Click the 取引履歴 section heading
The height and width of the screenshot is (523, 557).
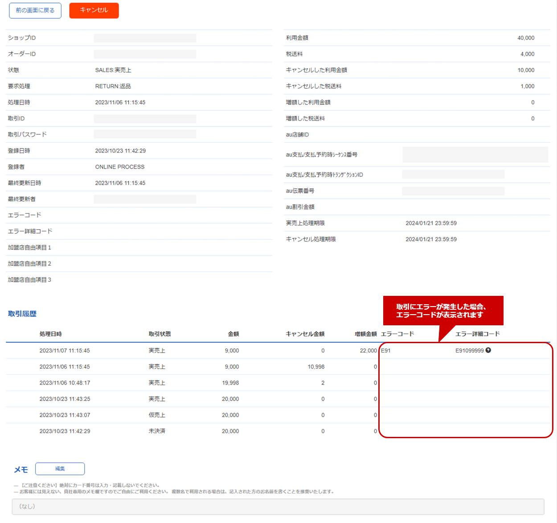click(x=22, y=314)
